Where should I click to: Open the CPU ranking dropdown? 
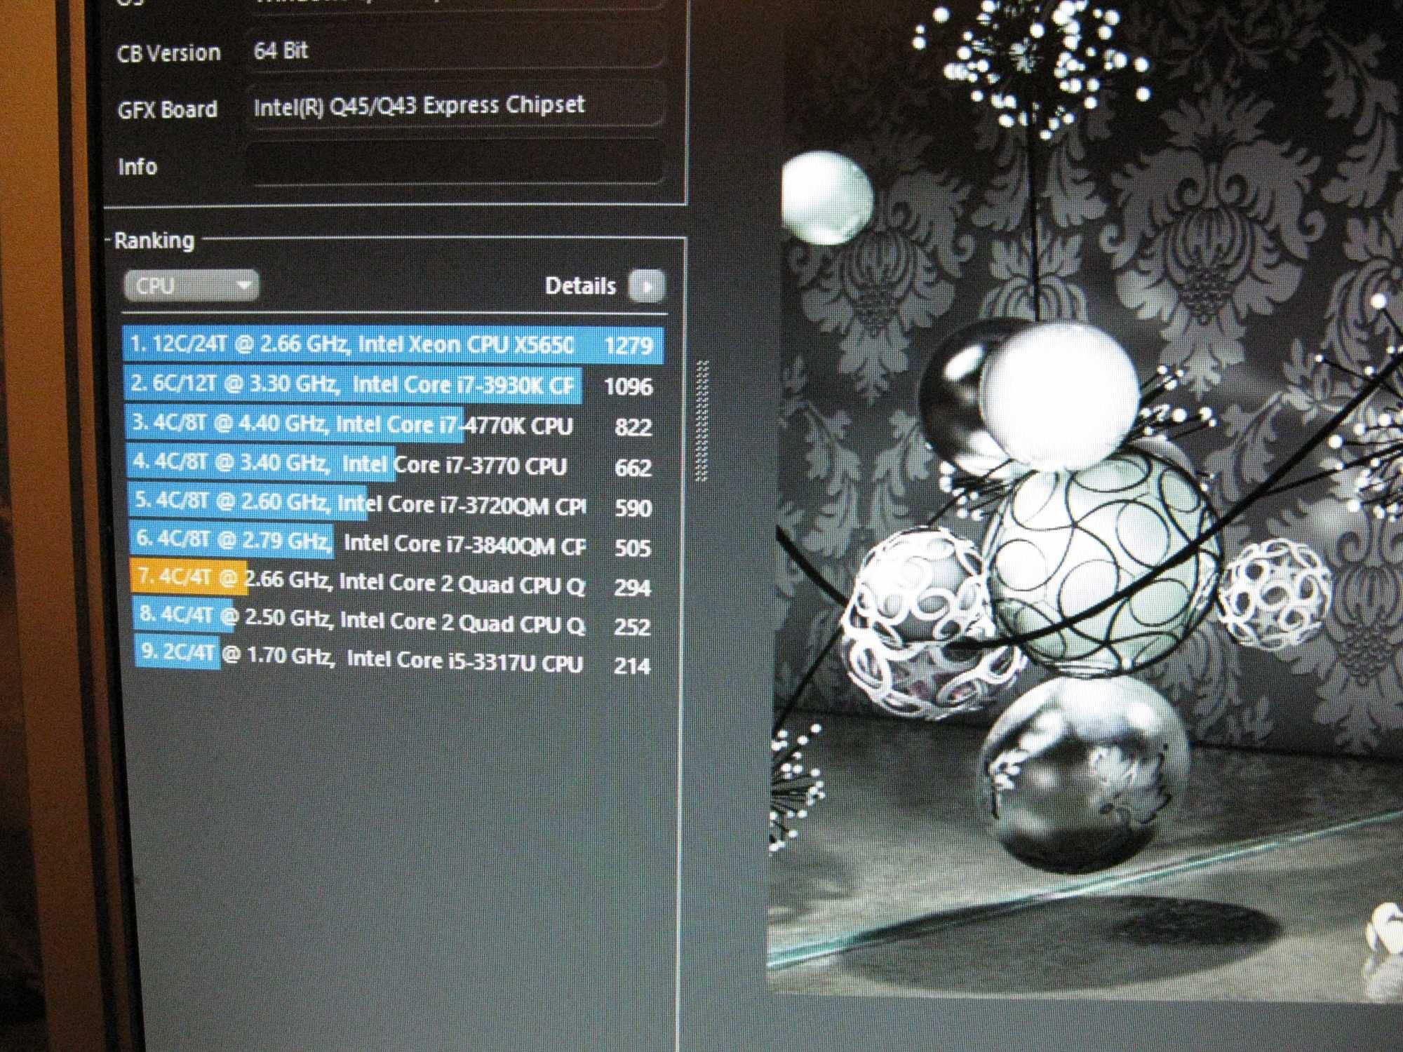coord(191,286)
